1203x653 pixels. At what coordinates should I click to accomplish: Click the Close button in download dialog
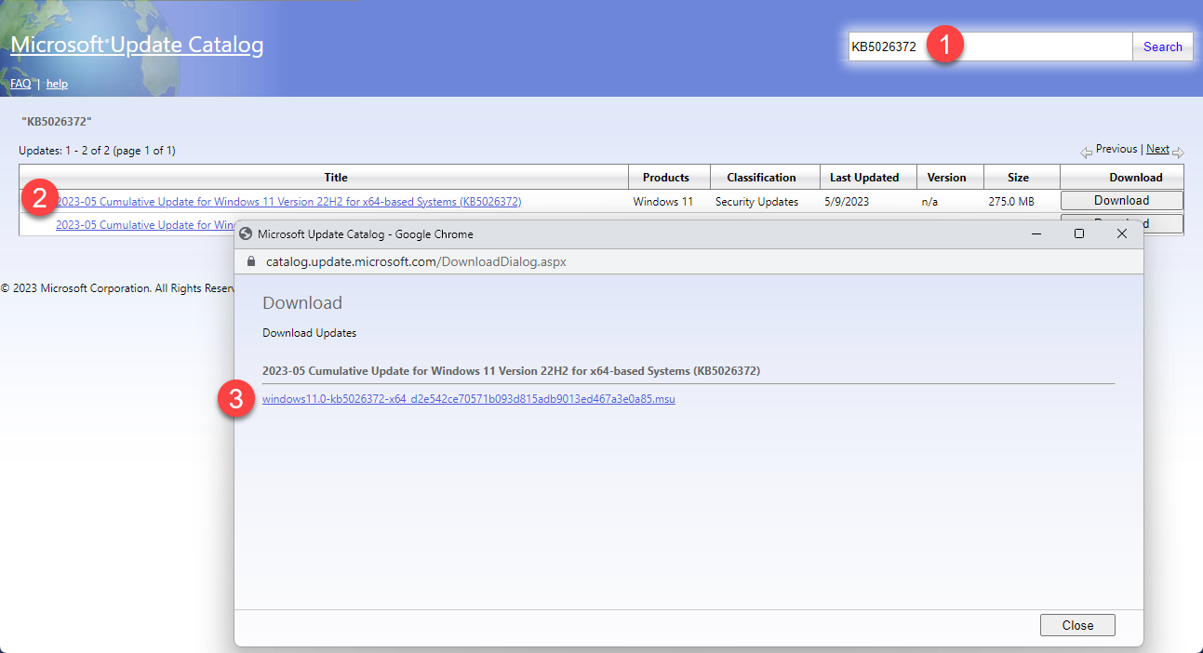click(1076, 625)
